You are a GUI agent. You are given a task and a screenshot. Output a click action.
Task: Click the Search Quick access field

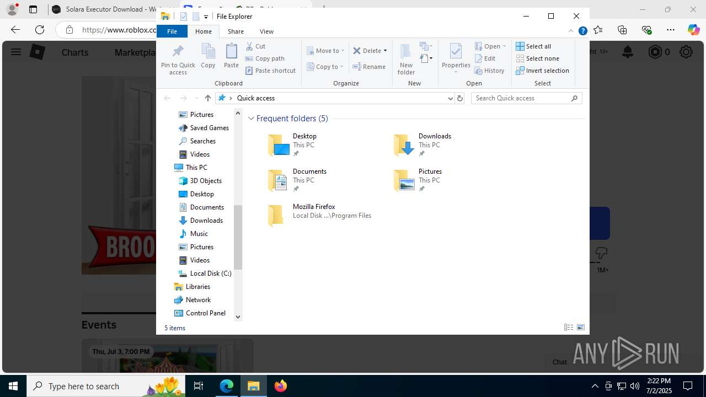coord(526,98)
